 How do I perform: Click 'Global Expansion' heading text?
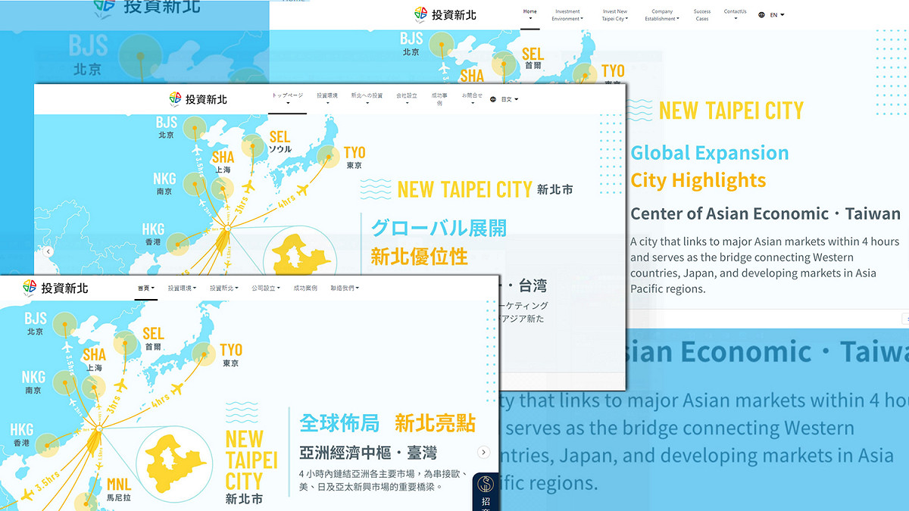(x=710, y=153)
